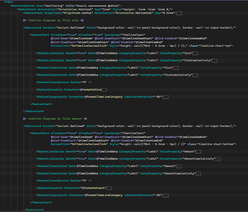248x212 pixels.
Task: Click RadzenColumnOptions tag in files amount chart
Action: (x=53, y=181)
